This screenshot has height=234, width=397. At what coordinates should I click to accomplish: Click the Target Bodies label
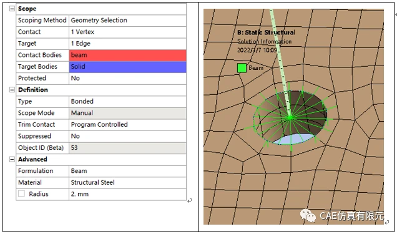click(x=37, y=67)
